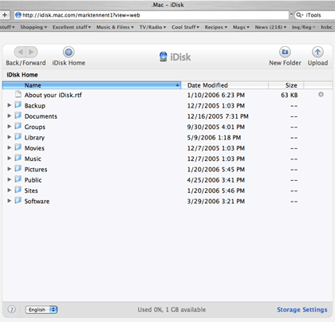Select the Pictures folder name
335x322 pixels.
36,170
